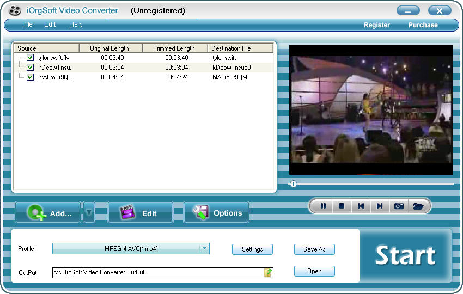Open the File menu
Viewport: 463px width, 294px height.
pos(27,24)
